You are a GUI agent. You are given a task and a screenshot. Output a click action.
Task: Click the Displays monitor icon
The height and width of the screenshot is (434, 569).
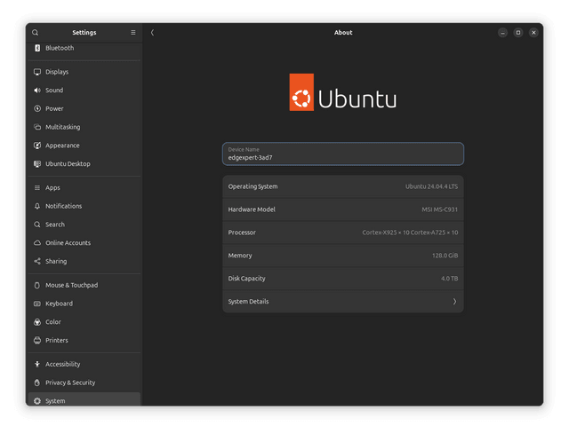coord(37,72)
